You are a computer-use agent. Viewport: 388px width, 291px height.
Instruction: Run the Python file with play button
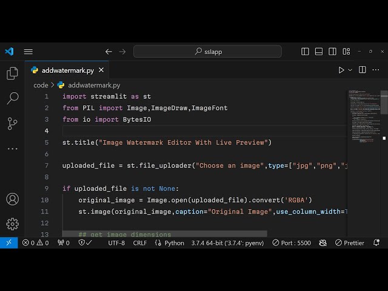[341, 70]
